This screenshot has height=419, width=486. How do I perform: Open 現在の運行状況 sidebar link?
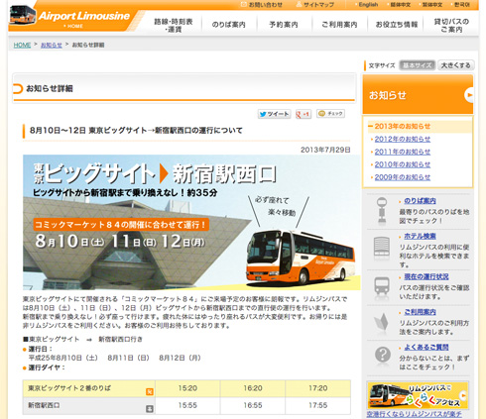(426, 276)
